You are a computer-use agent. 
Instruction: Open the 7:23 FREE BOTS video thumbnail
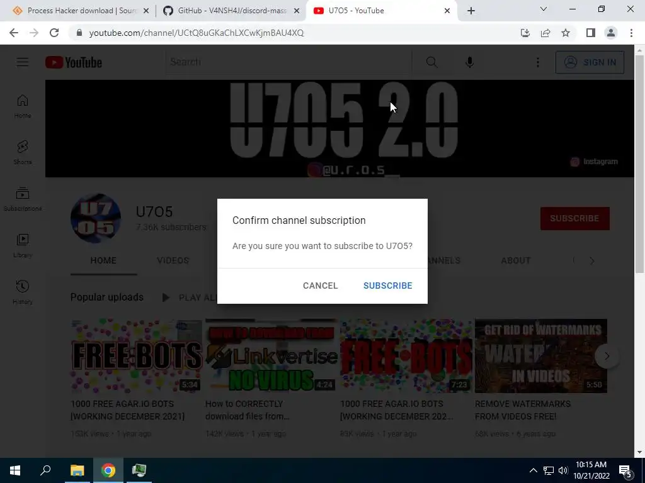point(406,356)
